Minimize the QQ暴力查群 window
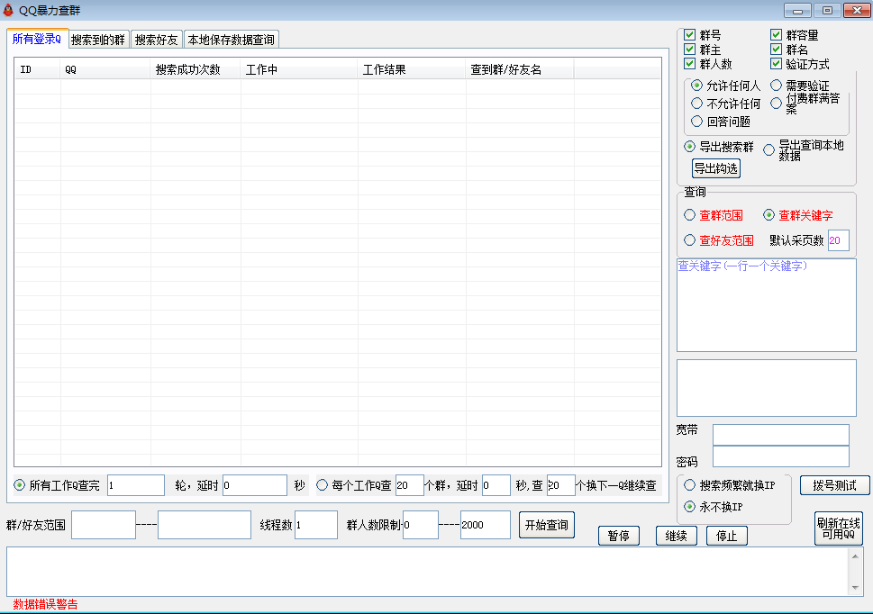This screenshot has height=614, width=873. pos(798,11)
